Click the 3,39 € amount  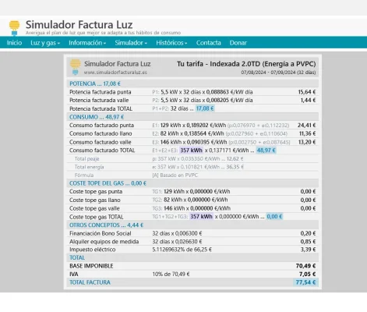(x=308, y=250)
